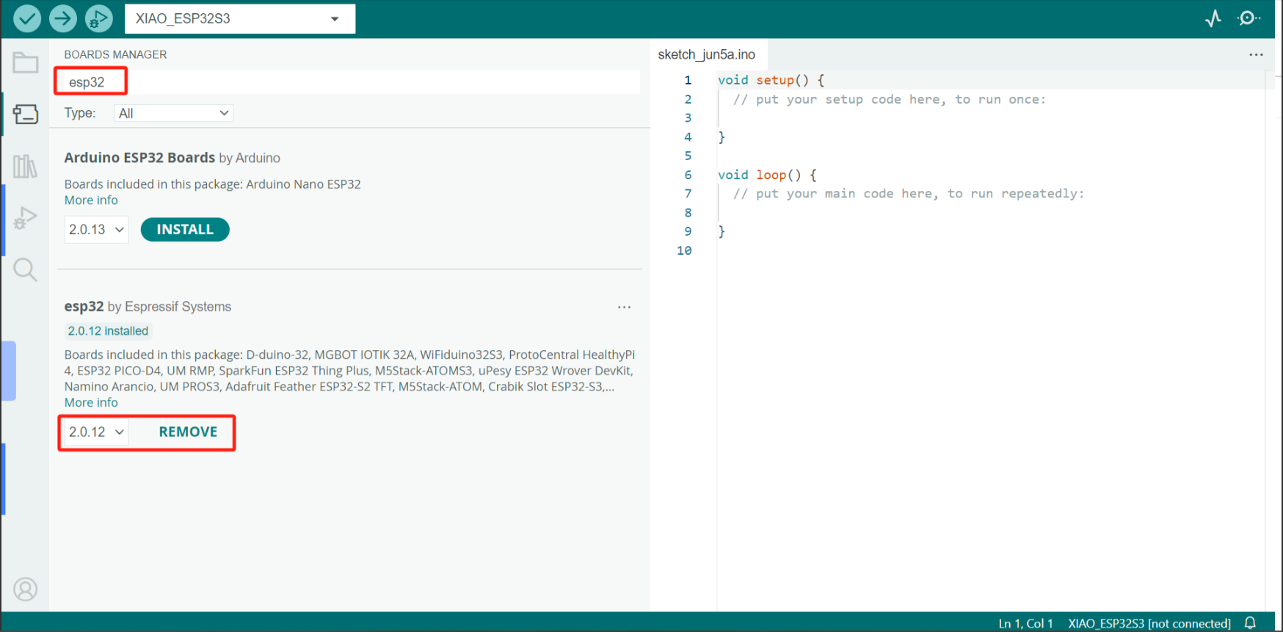
Task: Click the user account profile icon
Action: pos(26,589)
